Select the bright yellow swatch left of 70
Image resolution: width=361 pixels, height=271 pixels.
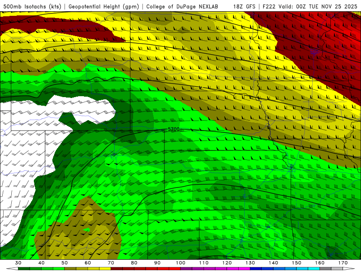pos(105,269)
